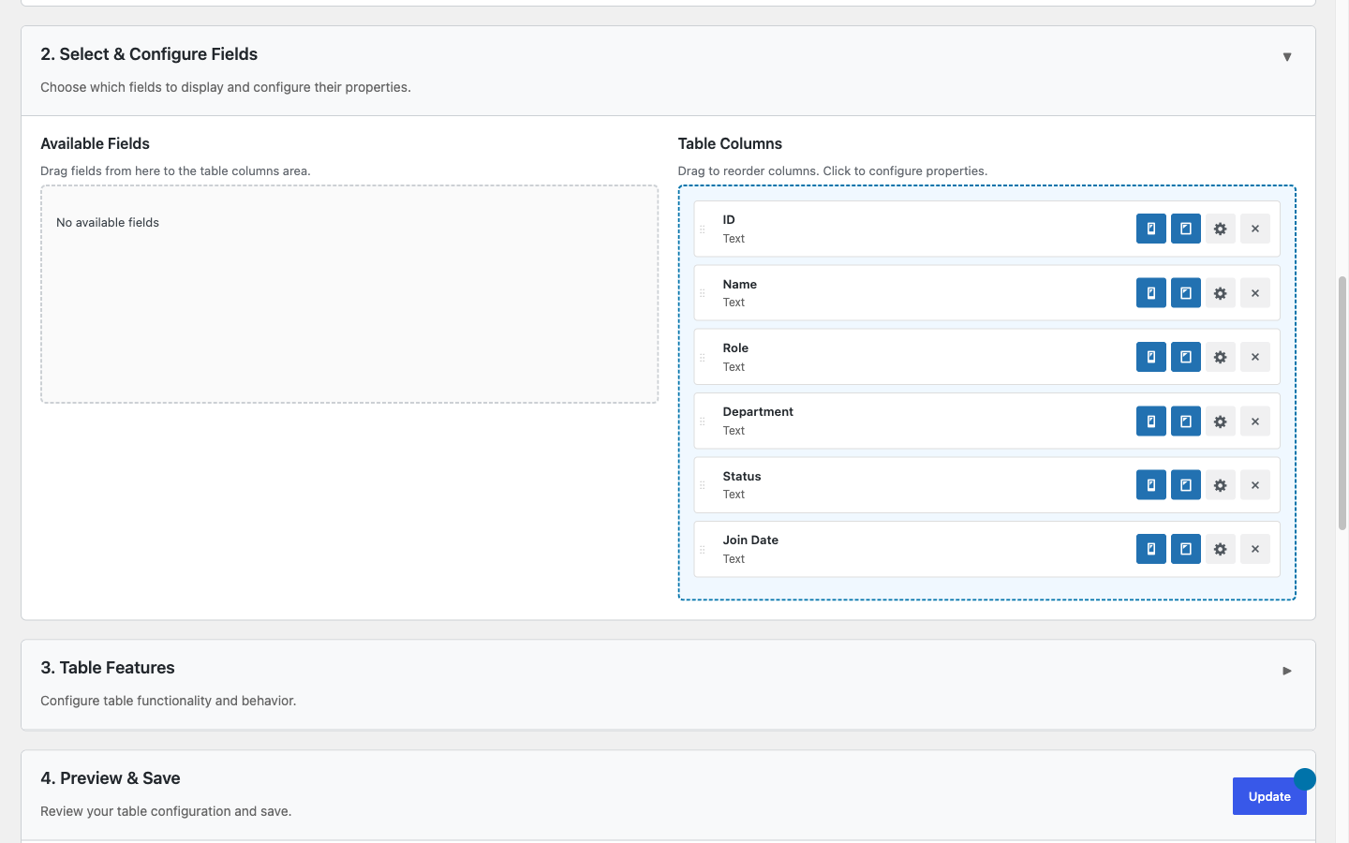The image size is (1349, 843).
Task: Remove the Department column
Action: click(1254, 421)
